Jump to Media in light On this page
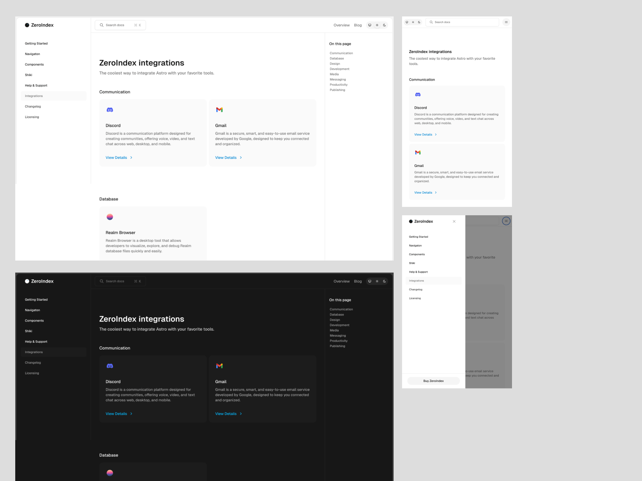The width and height of the screenshot is (642, 481). pos(334,74)
